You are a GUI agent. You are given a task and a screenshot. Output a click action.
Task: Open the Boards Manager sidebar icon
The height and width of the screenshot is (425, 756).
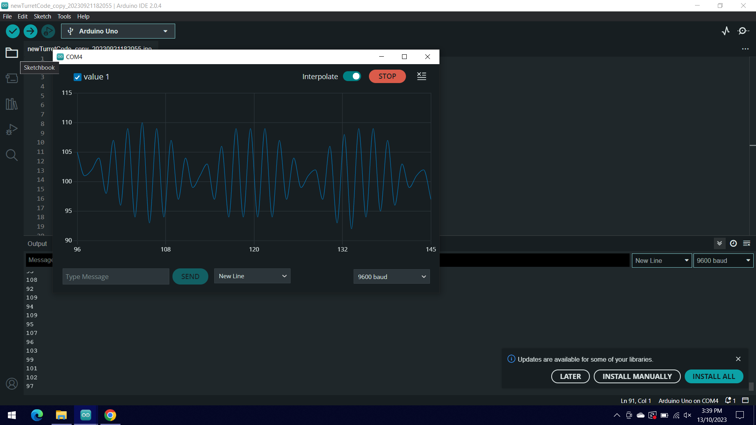coord(12,78)
